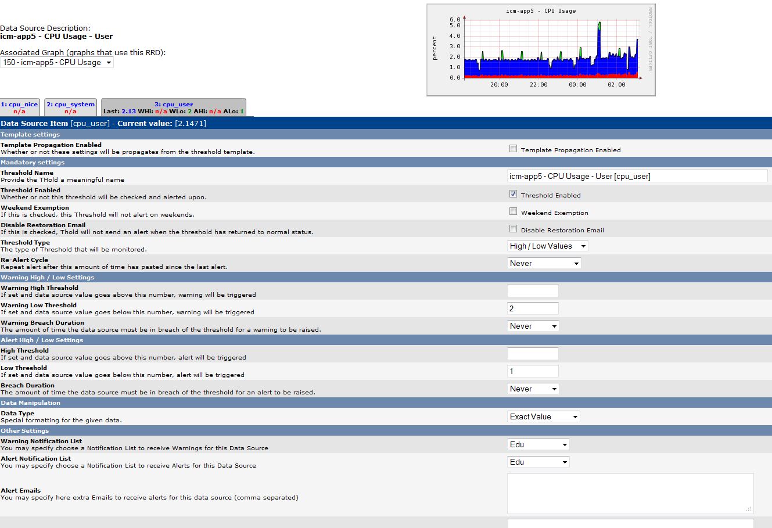
Task: Click the 'Data Source Description:' label
Action: coord(45,28)
